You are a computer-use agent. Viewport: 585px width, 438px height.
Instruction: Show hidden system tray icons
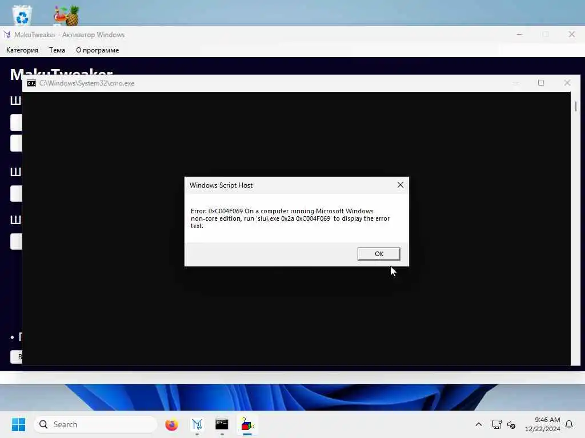click(x=479, y=424)
